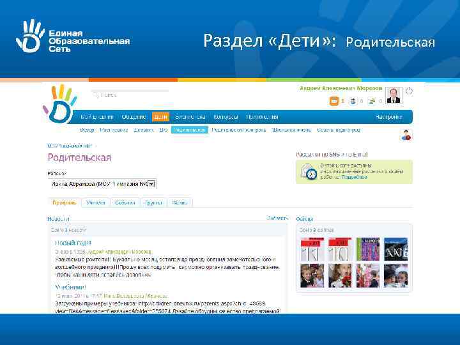Open the Ребенок child dropdown
The width and height of the screenshot is (460, 345).
pos(102,184)
